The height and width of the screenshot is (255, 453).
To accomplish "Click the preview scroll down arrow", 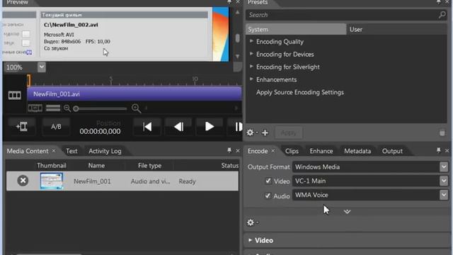I will 238,56.
